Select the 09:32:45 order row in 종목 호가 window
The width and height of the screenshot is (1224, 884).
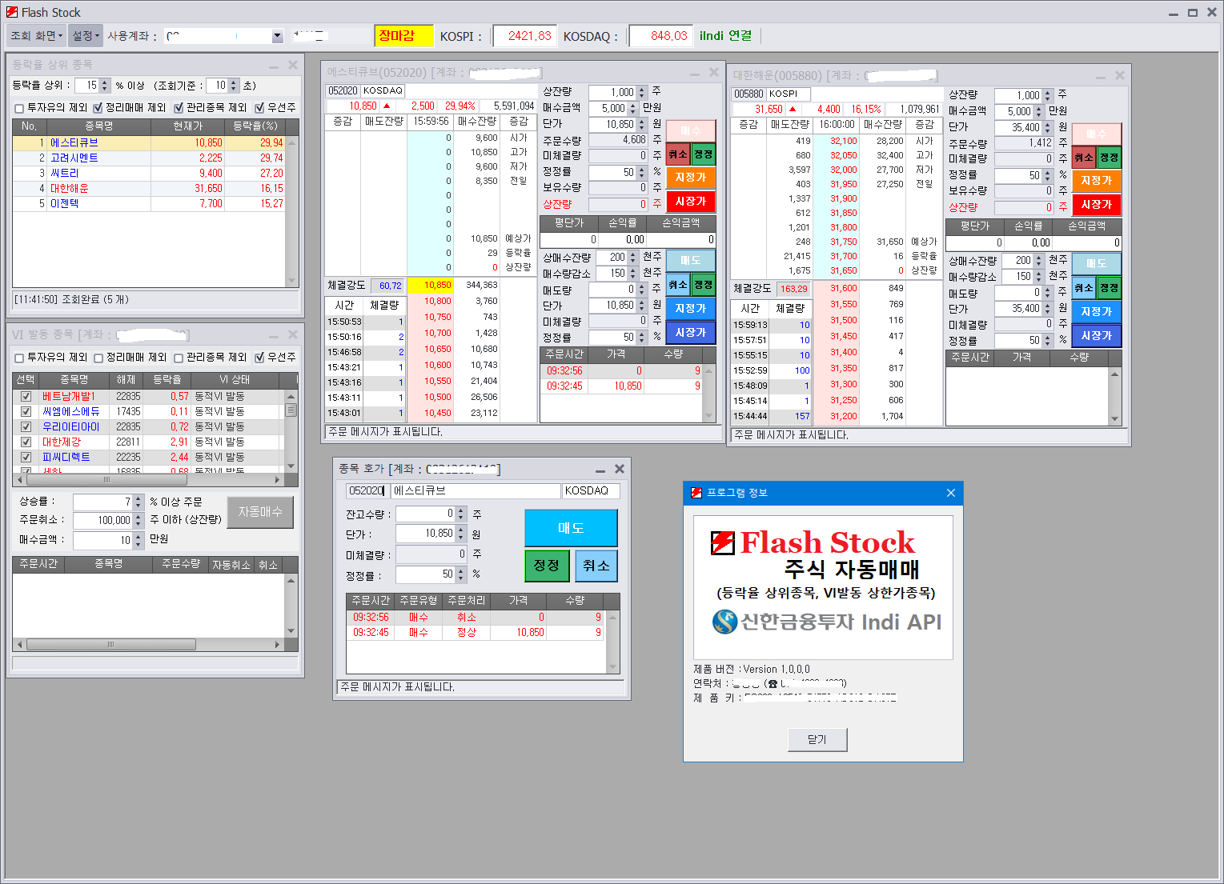[476, 633]
